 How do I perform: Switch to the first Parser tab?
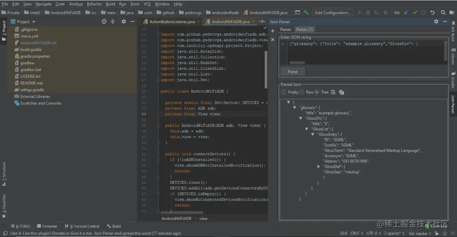pos(286,30)
